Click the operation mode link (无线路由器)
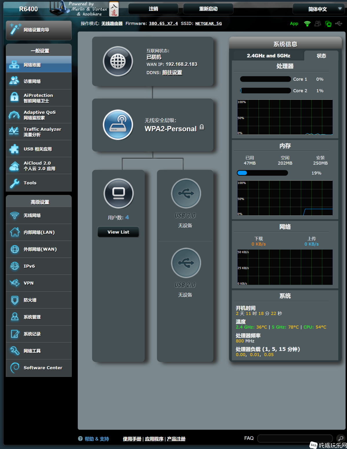This screenshot has width=347, height=449. [x=112, y=23]
